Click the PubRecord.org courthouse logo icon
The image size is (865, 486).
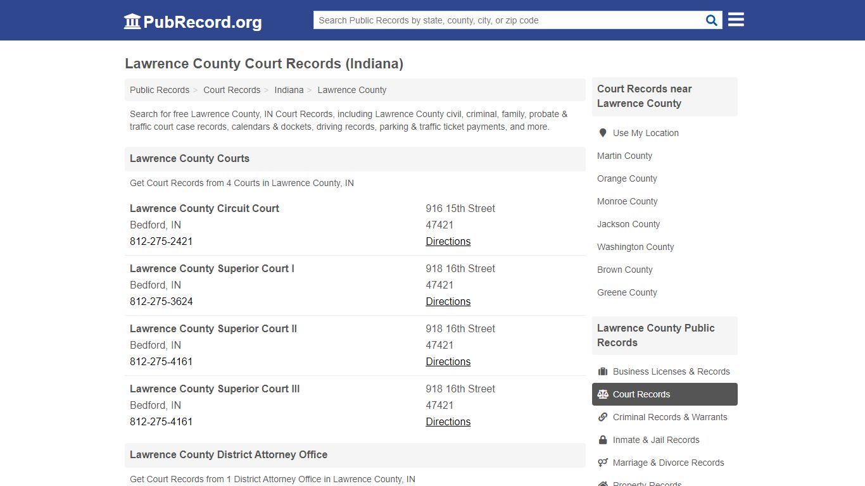click(x=132, y=22)
